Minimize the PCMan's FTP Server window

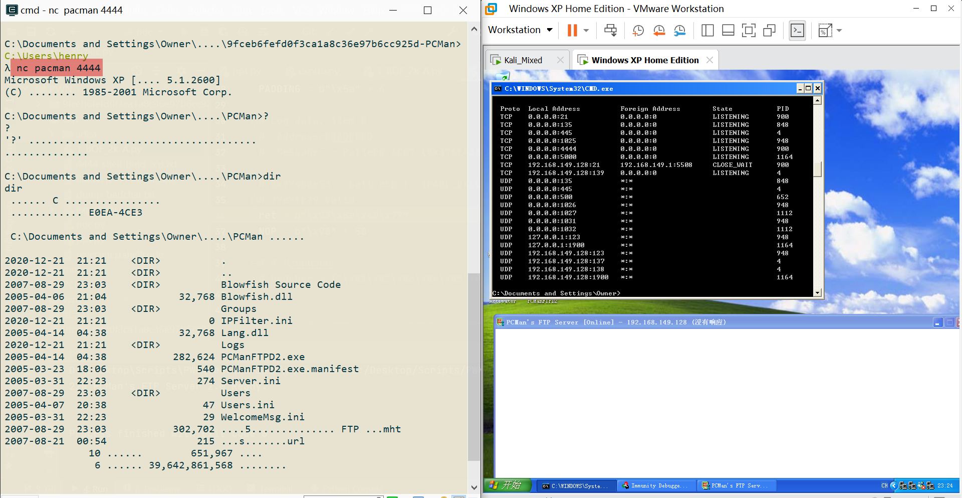point(938,322)
